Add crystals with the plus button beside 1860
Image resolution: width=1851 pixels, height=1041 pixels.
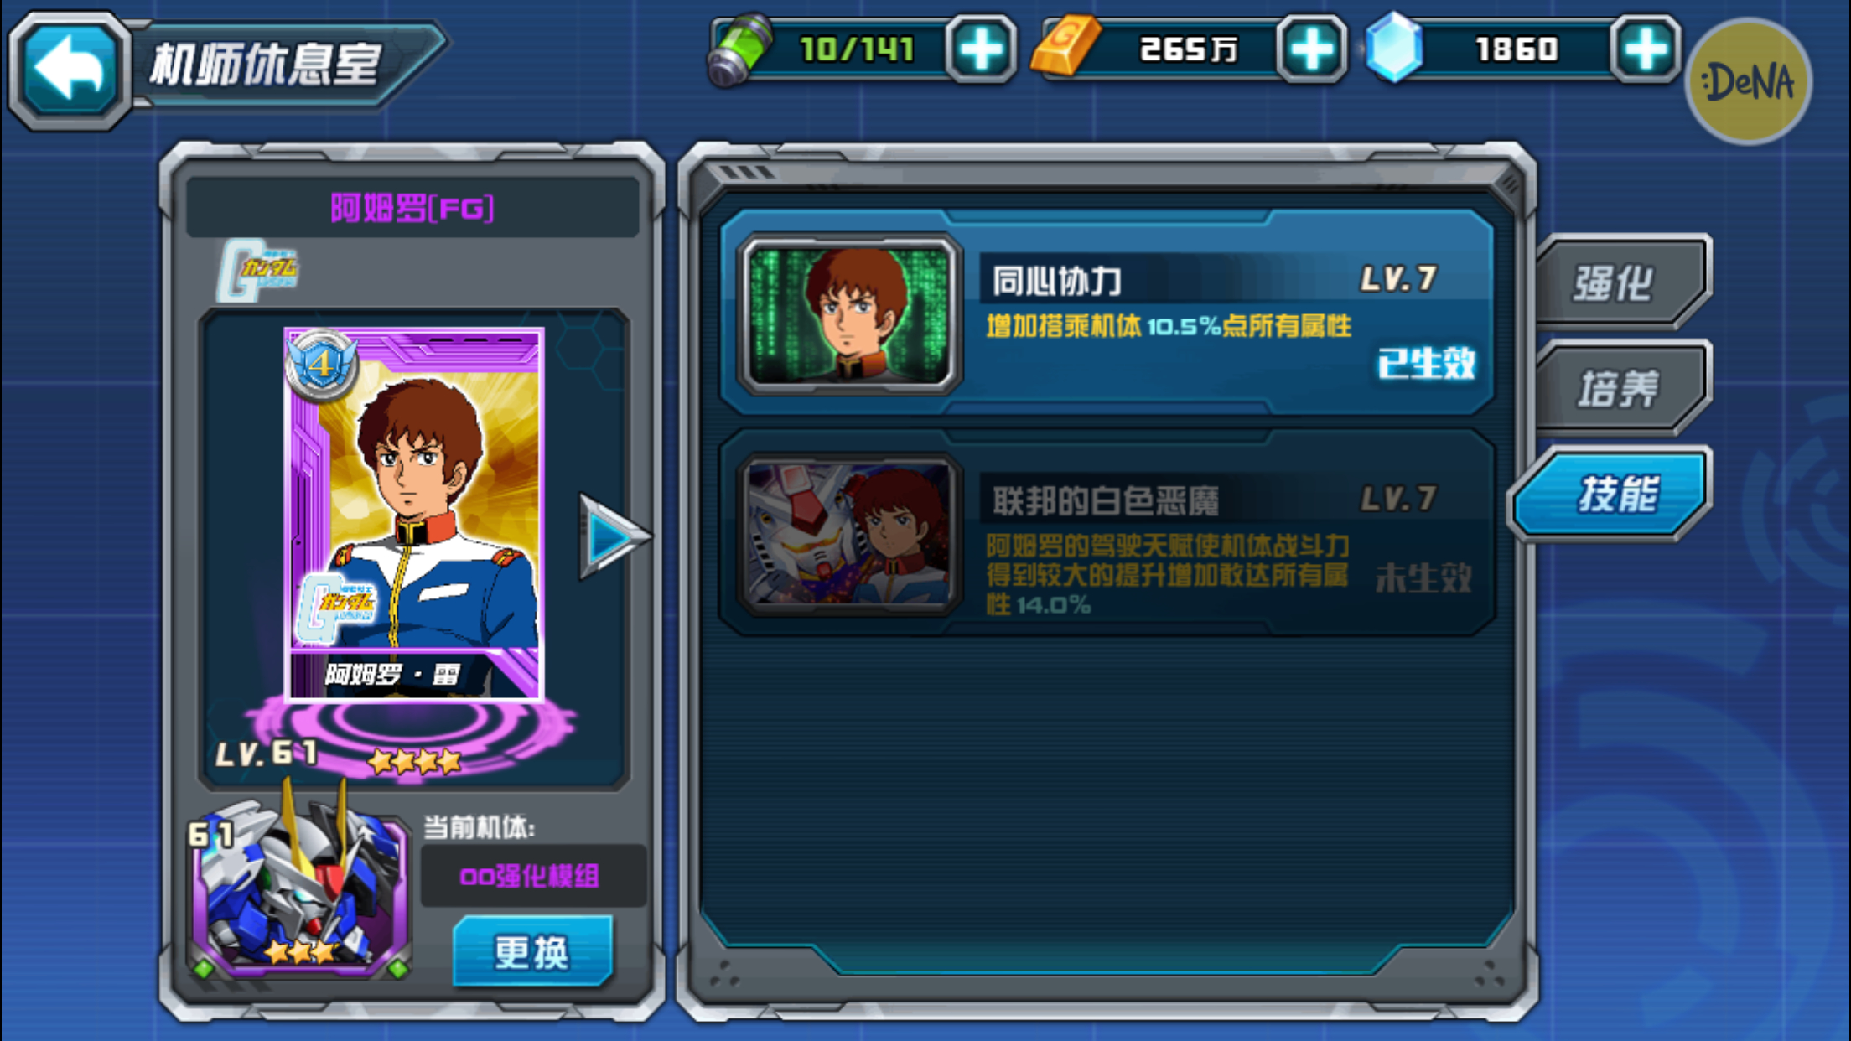[1646, 49]
